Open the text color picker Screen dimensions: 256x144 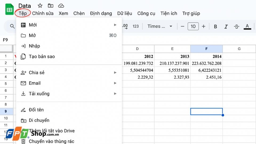point(247,26)
